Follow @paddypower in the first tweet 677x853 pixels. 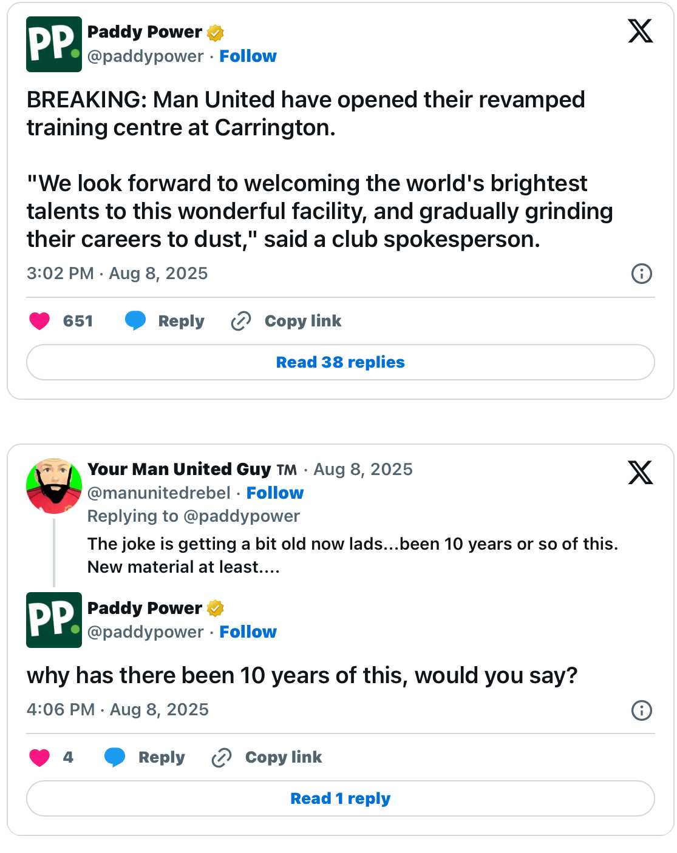click(248, 56)
